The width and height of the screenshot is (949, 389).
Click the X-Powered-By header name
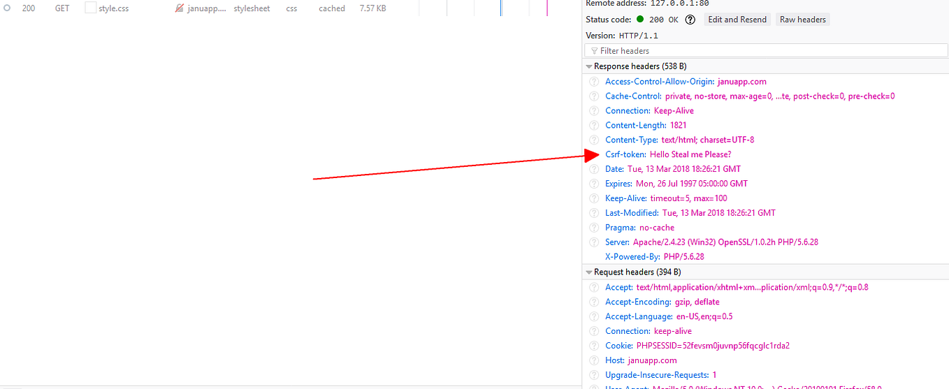click(633, 257)
